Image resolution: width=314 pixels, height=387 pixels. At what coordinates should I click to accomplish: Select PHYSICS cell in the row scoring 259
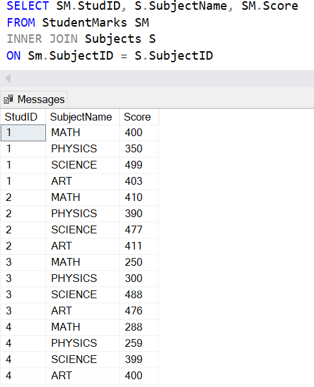[83, 344]
